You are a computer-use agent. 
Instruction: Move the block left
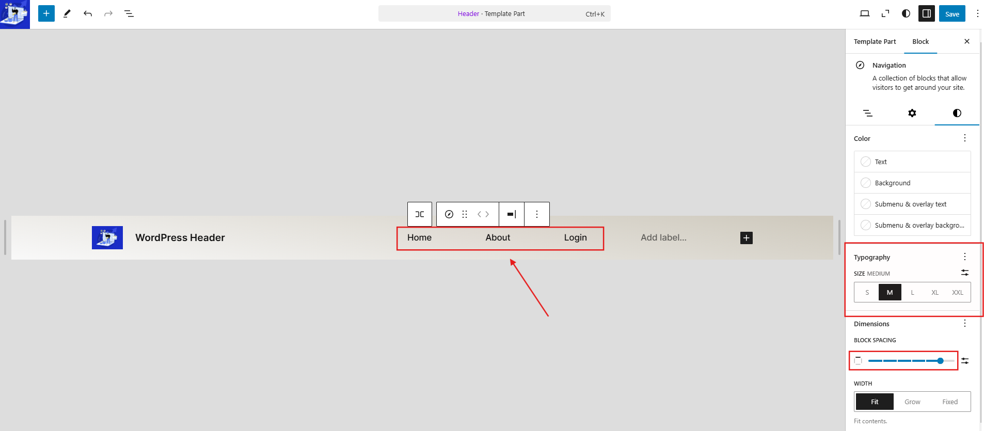(x=479, y=214)
